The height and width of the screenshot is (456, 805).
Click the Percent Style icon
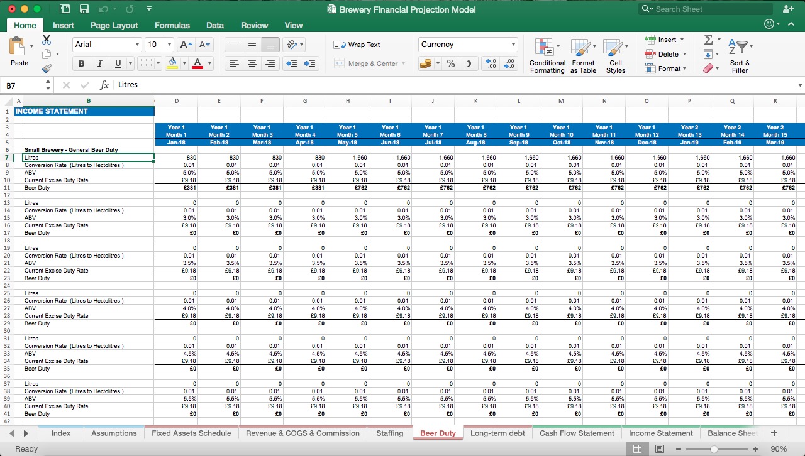pos(450,63)
